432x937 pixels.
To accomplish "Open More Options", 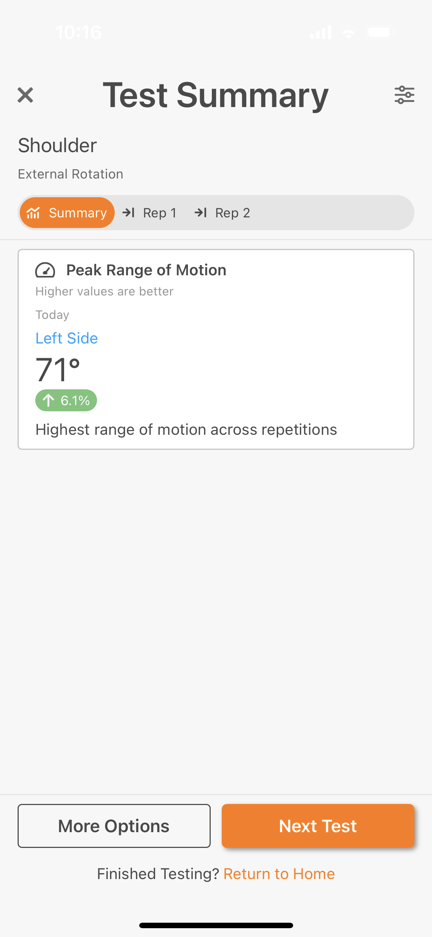I will tap(114, 826).
